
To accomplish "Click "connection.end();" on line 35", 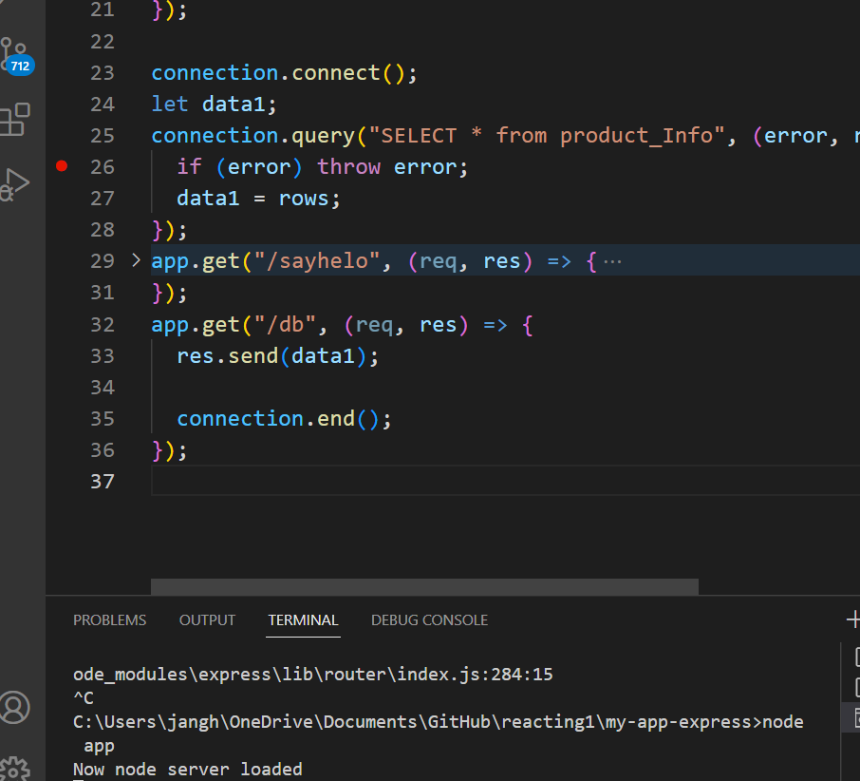I will click(x=284, y=419).
